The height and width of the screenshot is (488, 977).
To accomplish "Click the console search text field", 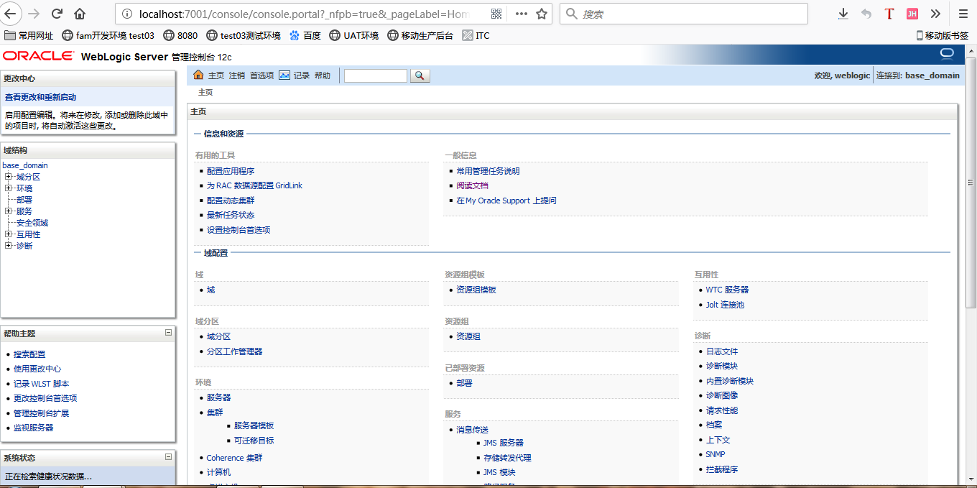I will (376, 75).
